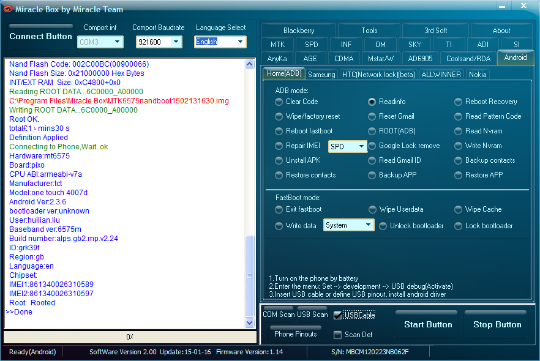Click the IMEI1:861340026310589 log line
This screenshot has width=540, height=361.
(x=51, y=285)
